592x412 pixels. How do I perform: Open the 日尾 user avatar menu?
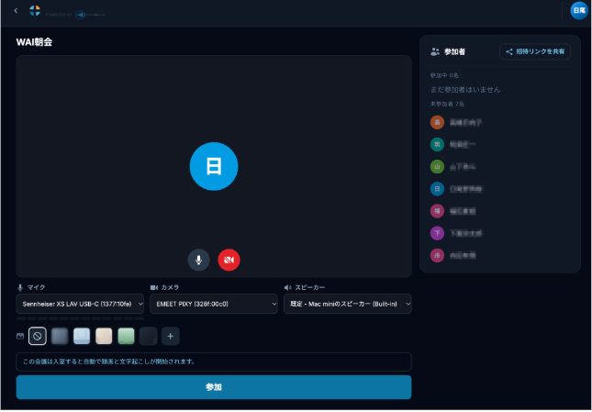(579, 11)
